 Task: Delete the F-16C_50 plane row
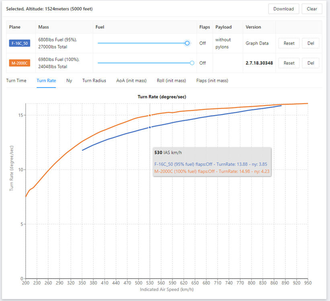click(311, 43)
